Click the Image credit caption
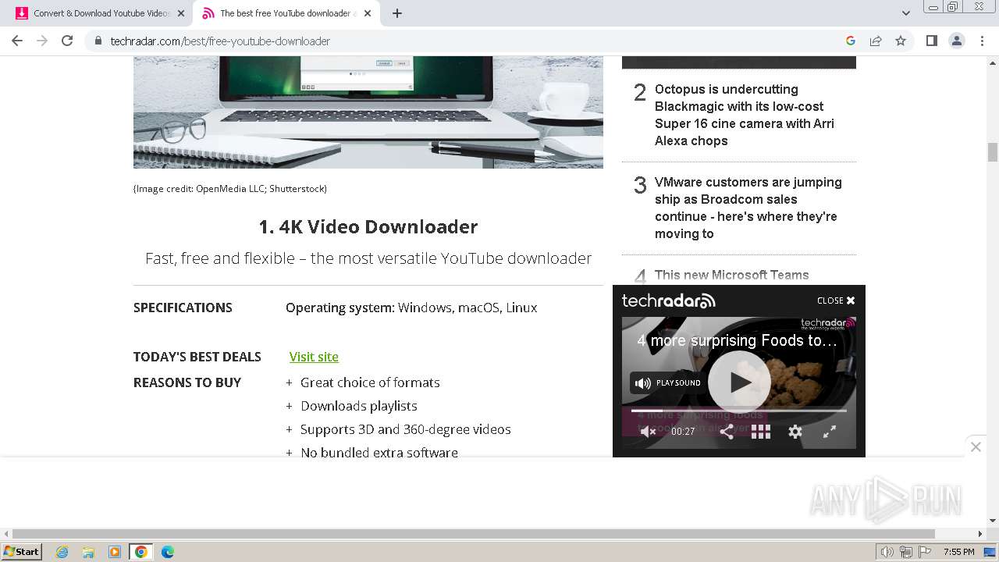Image resolution: width=999 pixels, height=562 pixels. pyautogui.click(x=230, y=189)
